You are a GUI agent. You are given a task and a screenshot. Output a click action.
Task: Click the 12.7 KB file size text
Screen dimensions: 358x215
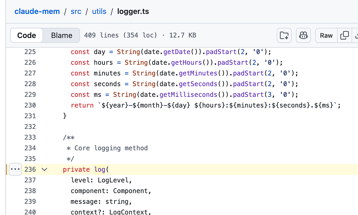(x=183, y=35)
